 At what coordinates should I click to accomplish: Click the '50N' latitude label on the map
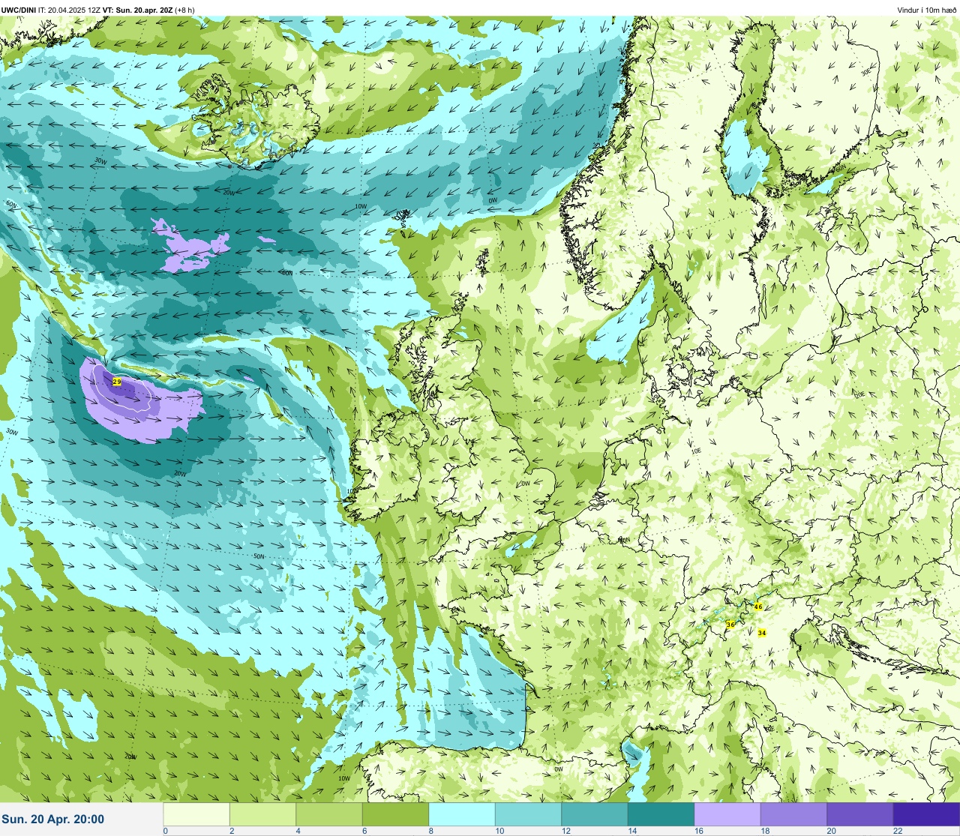pos(259,556)
